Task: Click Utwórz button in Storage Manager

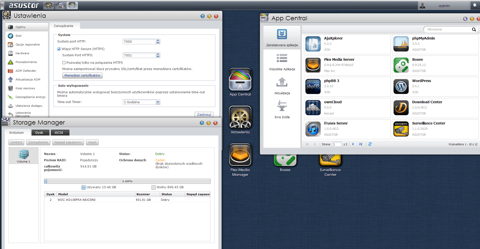Action: (16, 142)
